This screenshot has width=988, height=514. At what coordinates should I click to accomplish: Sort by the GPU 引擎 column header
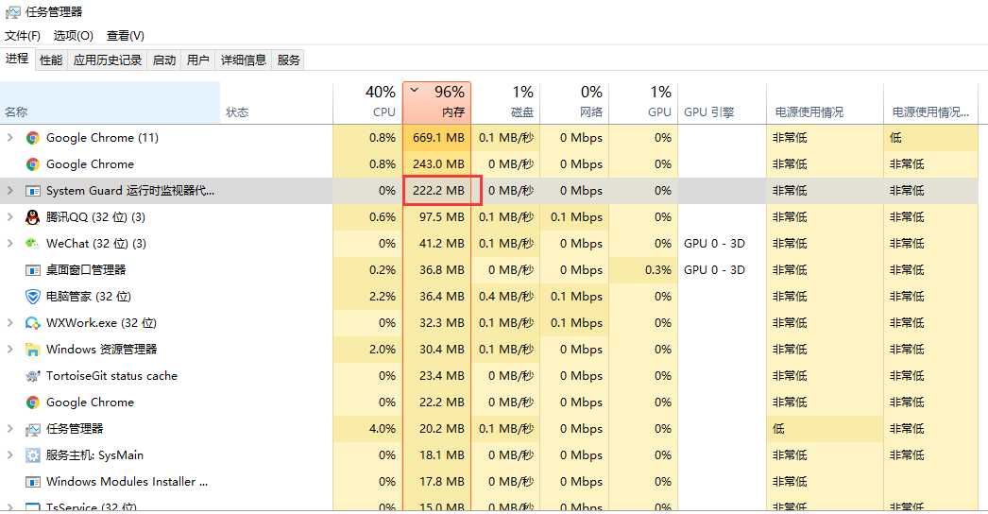pos(722,103)
